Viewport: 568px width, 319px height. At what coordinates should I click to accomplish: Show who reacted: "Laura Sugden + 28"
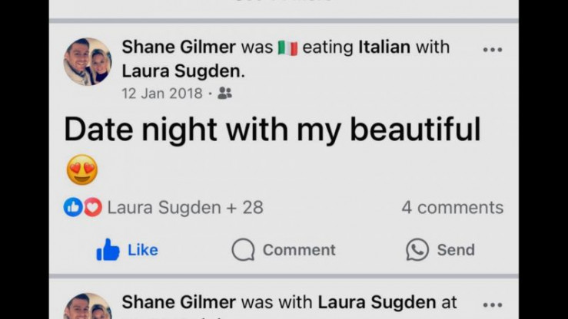coord(184,207)
